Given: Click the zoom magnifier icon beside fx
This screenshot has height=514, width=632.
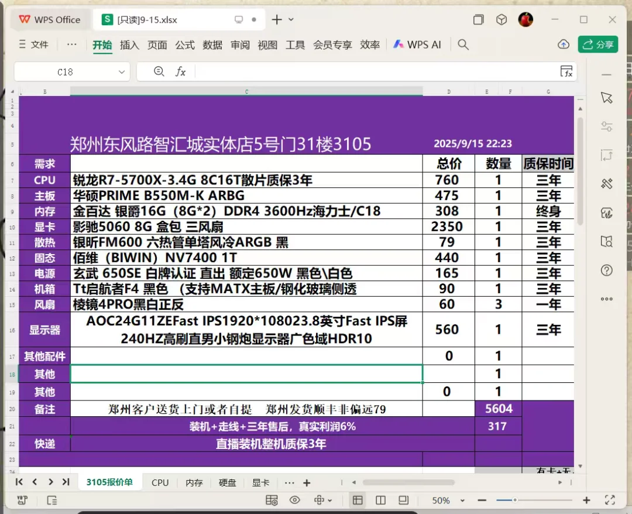Looking at the screenshot, I should point(159,72).
